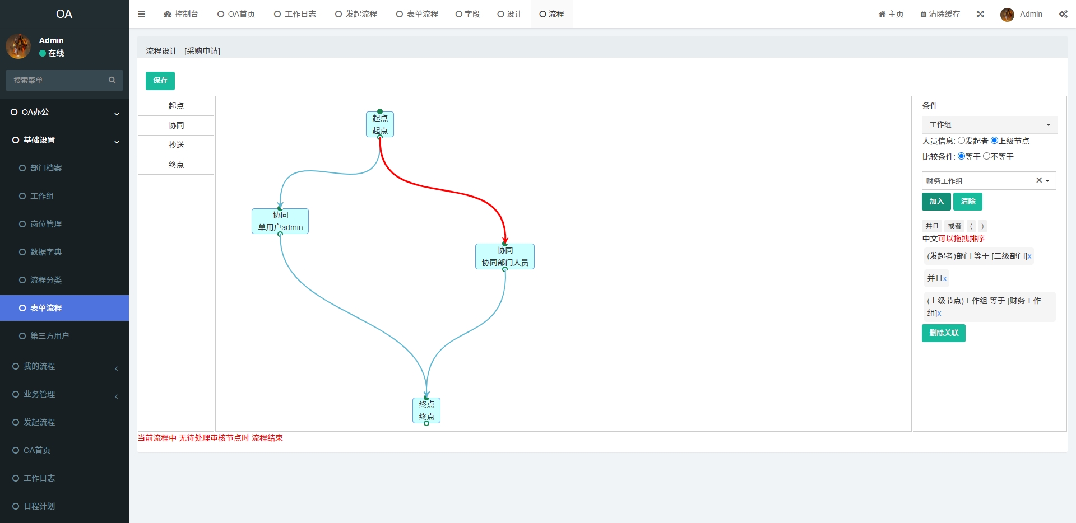The image size is (1076, 523).
Task: Open the settings gears icon
Action: (x=1063, y=14)
